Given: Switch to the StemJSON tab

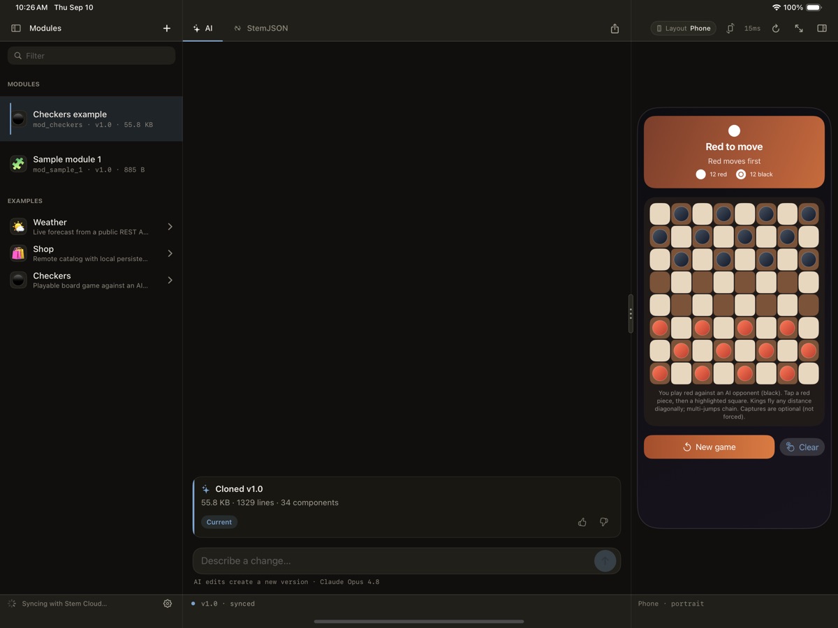Looking at the screenshot, I should coord(261,29).
